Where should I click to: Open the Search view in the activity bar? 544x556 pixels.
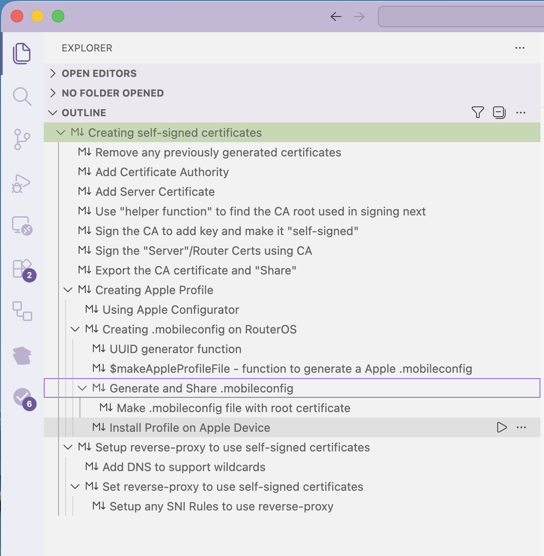pyautogui.click(x=22, y=96)
